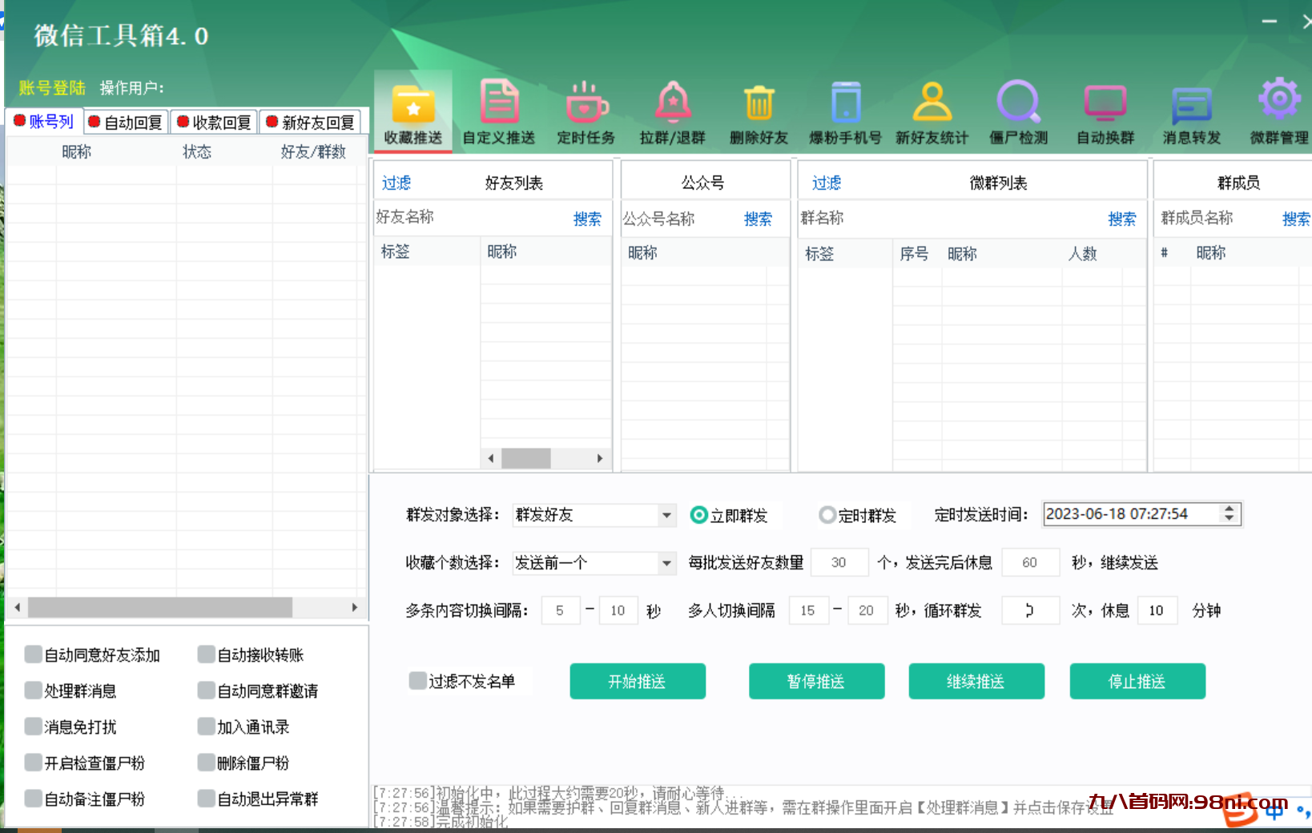Open the 自定义推送 document tool
This screenshot has width=1312, height=833.
coord(499,112)
